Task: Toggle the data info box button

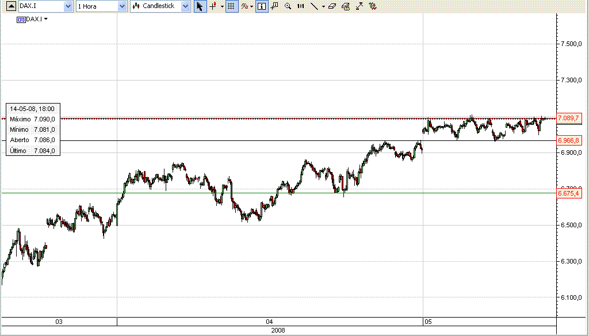Action: 262,6
